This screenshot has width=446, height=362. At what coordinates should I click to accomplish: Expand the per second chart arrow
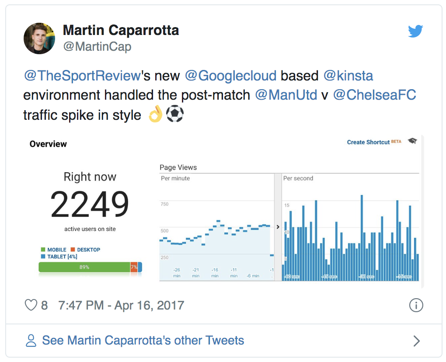pyautogui.click(x=278, y=226)
